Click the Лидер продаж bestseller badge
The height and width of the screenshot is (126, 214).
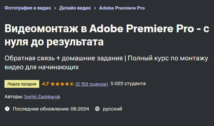pos(22,84)
